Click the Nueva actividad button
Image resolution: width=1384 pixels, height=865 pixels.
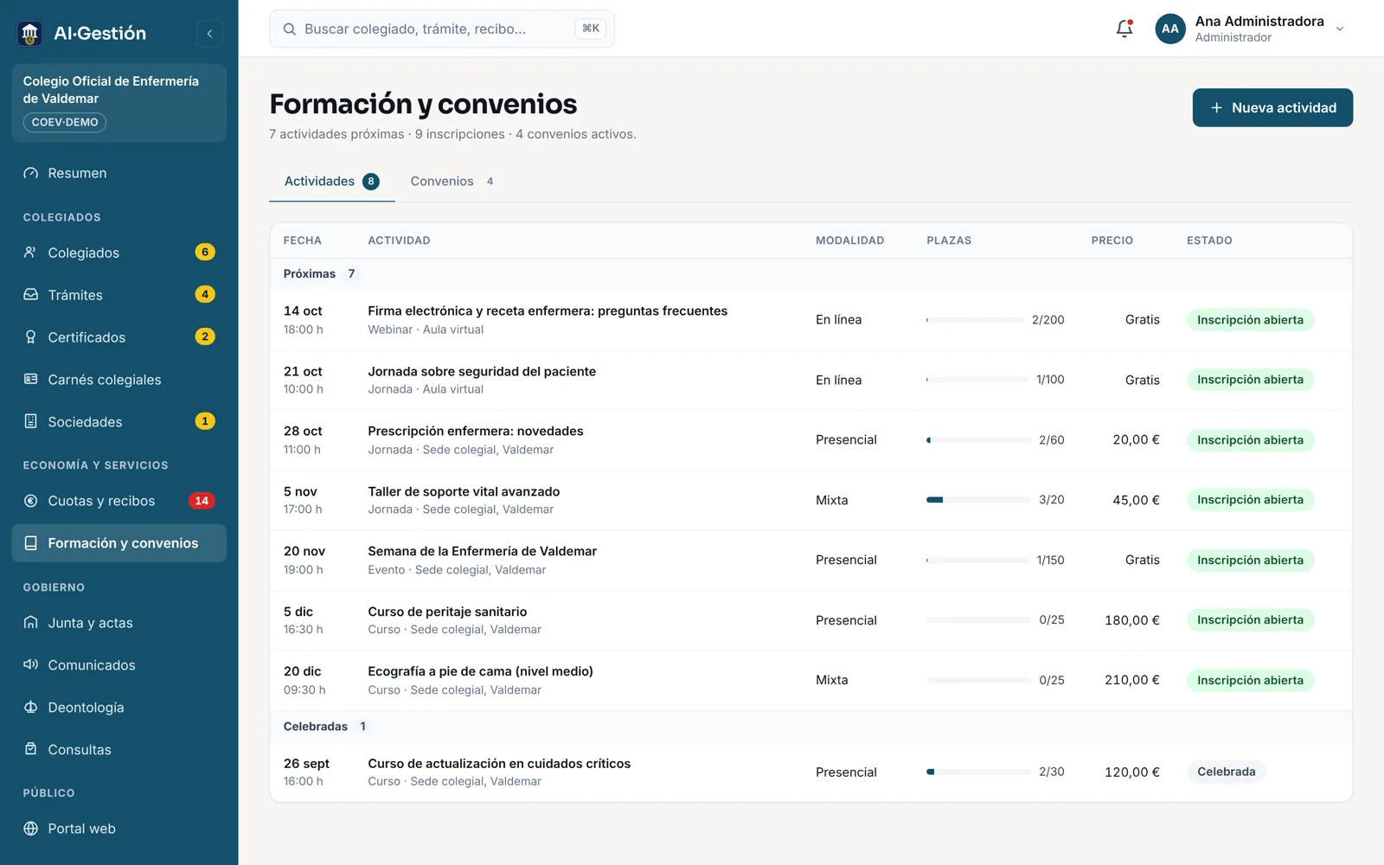point(1272,108)
